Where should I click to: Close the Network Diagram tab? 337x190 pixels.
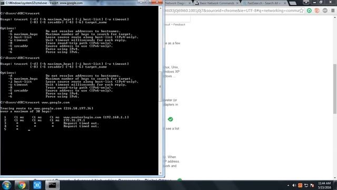190,3
